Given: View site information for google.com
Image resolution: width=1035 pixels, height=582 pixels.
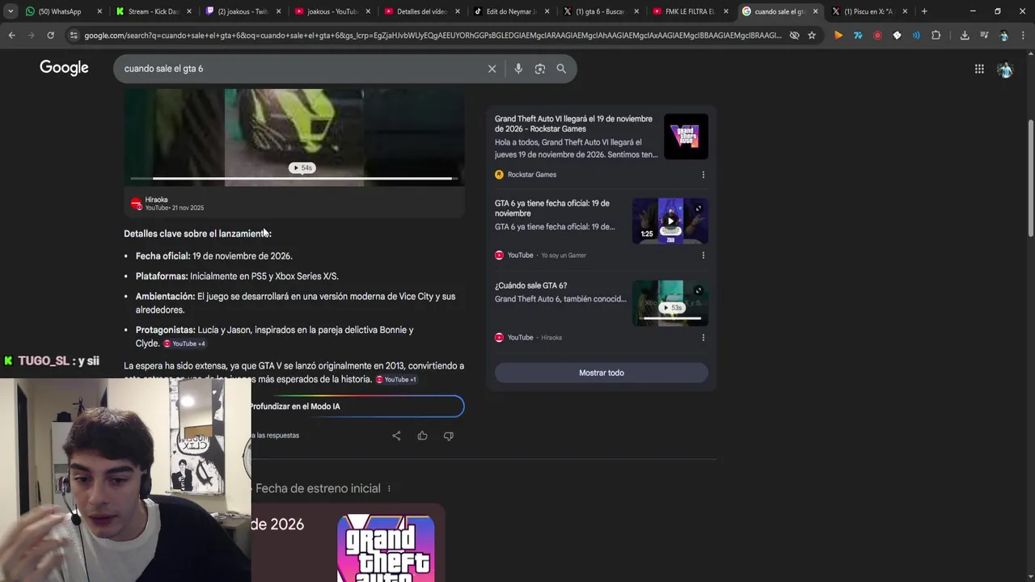Looking at the screenshot, I should coord(74,36).
